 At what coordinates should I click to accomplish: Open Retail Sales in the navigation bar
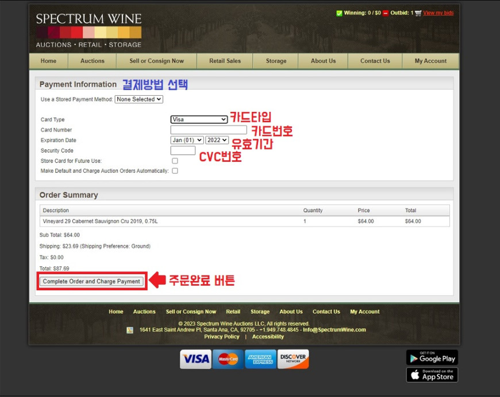click(225, 61)
